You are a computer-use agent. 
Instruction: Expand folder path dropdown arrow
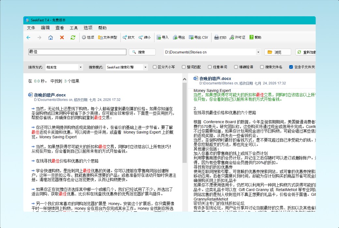tap(258, 52)
